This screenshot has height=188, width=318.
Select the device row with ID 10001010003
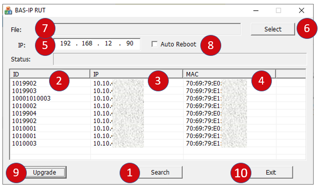coord(158,98)
